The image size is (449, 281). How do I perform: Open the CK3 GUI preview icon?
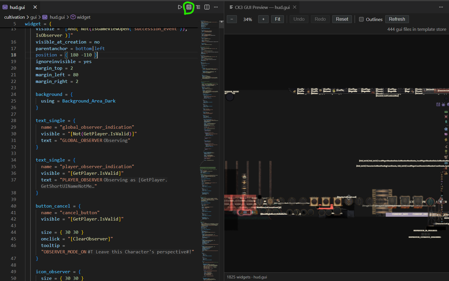point(189,7)
